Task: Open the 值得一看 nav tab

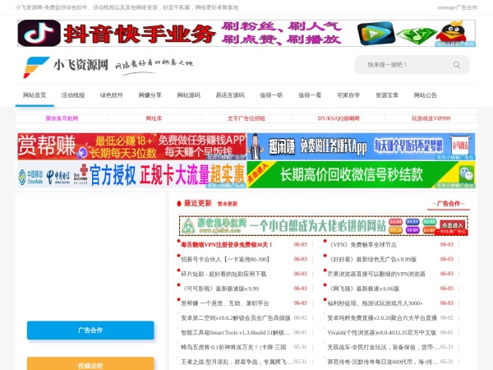Action: coord(310,95)
